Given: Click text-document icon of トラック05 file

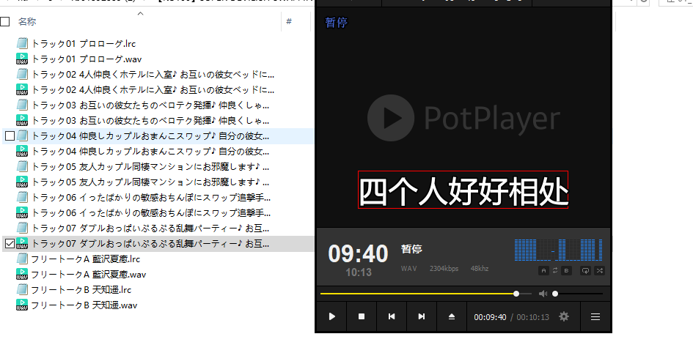Looking at the screenshot, I should point(22,167).
